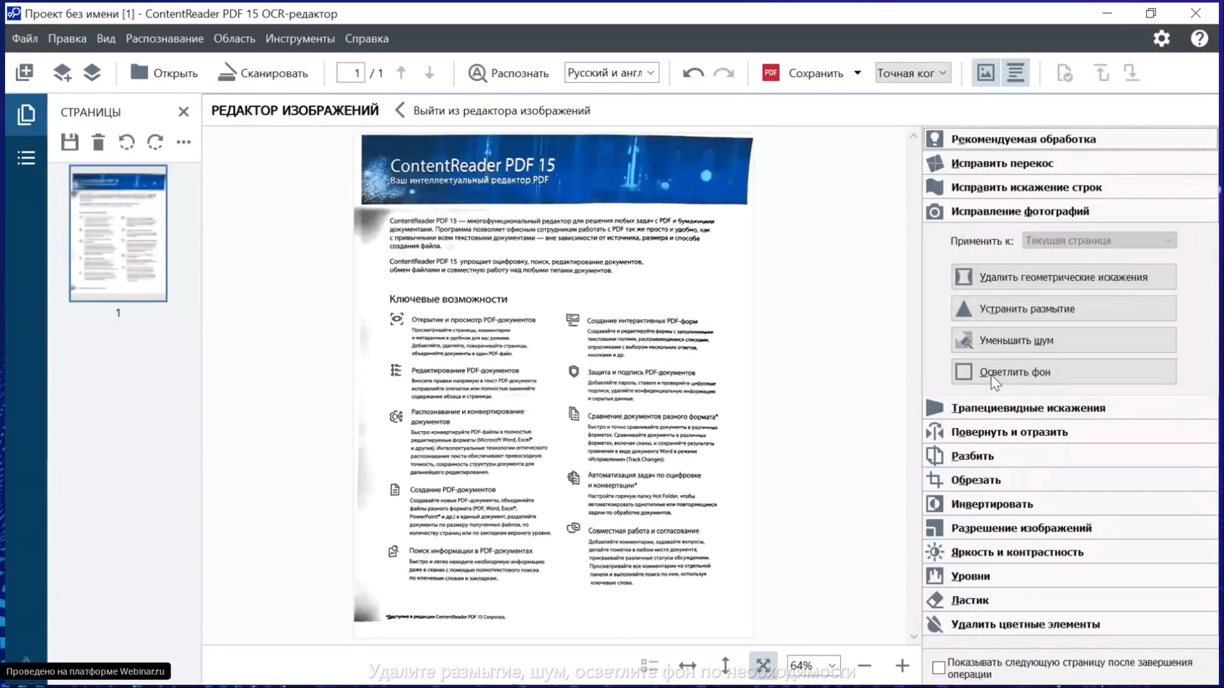Expand Яркость и контрастность section
This screenshot has height=688, width=1224.
(x=1070, y=552)
